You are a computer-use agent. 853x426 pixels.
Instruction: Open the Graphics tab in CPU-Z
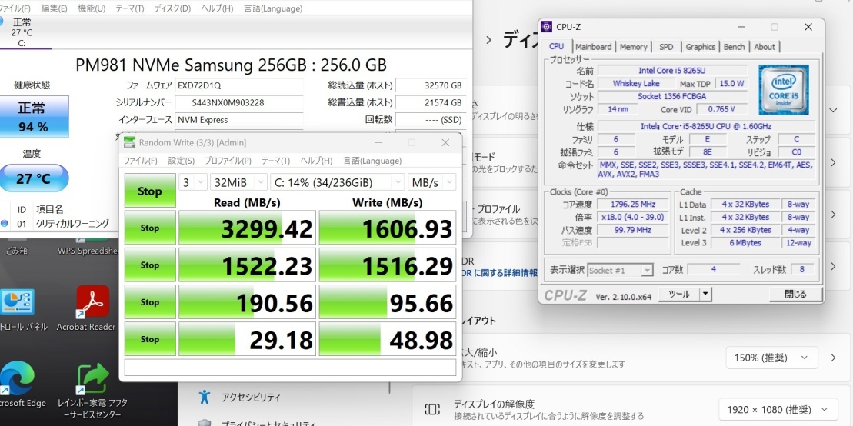[700, 47]
